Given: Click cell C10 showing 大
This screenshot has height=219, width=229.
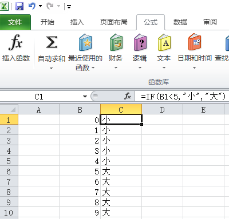Looking at the screenshot, I should (x=121, y=213).
